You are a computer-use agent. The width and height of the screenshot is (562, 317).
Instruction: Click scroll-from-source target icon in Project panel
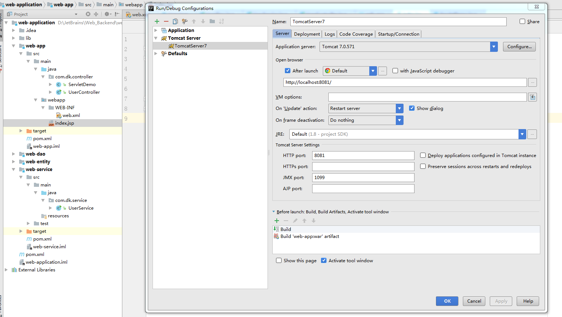[x=88, y=14]
